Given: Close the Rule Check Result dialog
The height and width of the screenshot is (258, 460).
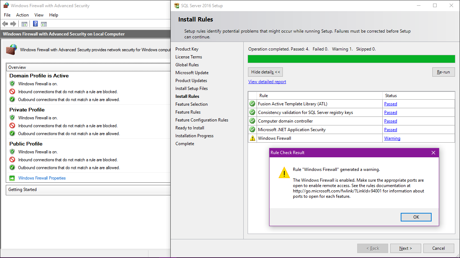Looking at the screenshot, I should pos(433,153).
